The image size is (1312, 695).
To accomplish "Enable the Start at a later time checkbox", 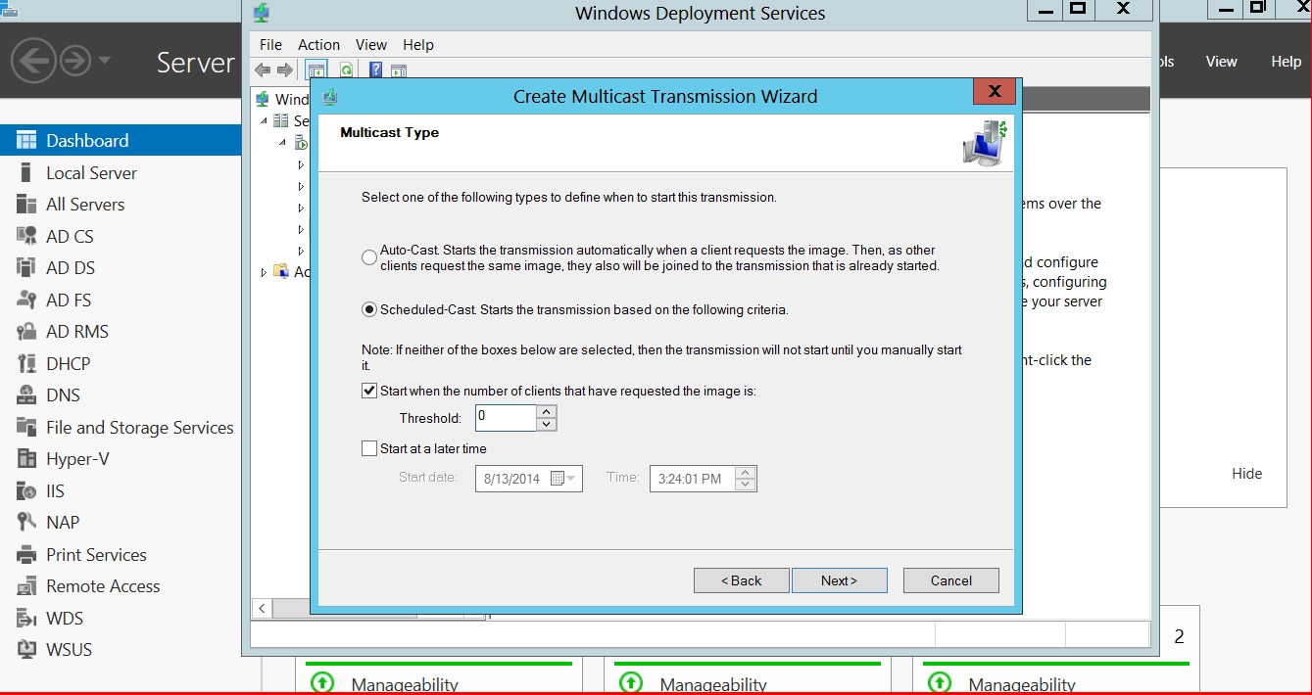I will (x=369, y=448).
